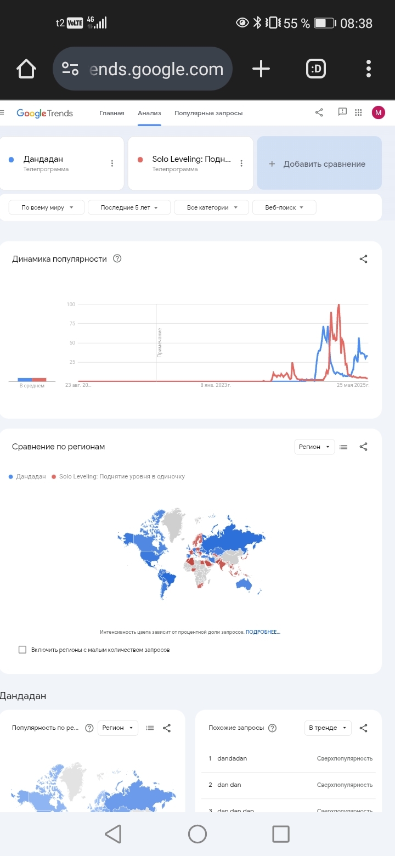Go to Популярные запросы tab
This screenshot has height=856, width=395.
[208, 113]
